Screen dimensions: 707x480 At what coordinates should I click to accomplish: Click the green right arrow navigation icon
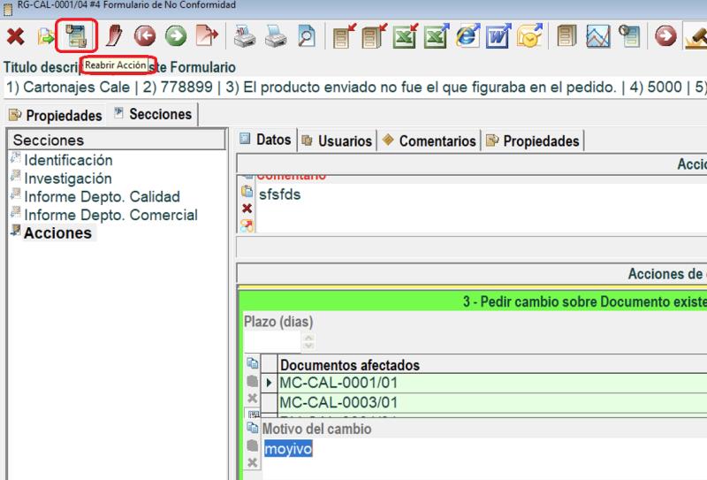[176, 37]
